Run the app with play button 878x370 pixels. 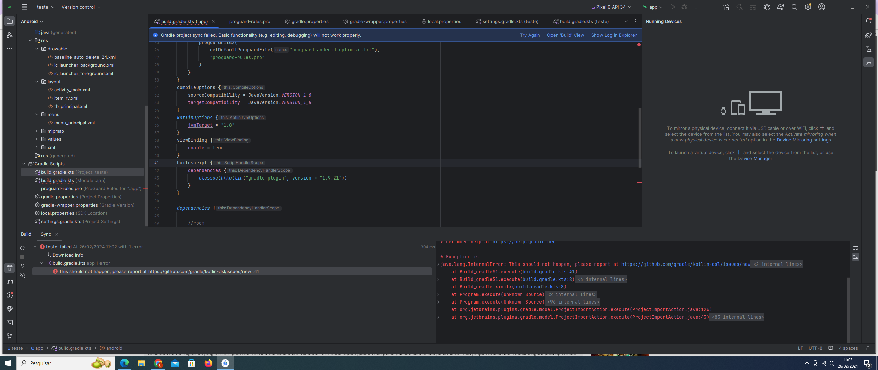[672, 7]
